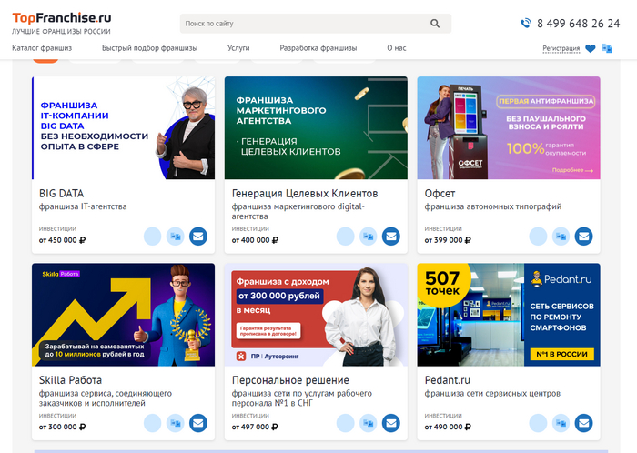Click Skilla Работа yellow arrow banner
The height and width of the screenshot is (453, 637).
[124, 315]
